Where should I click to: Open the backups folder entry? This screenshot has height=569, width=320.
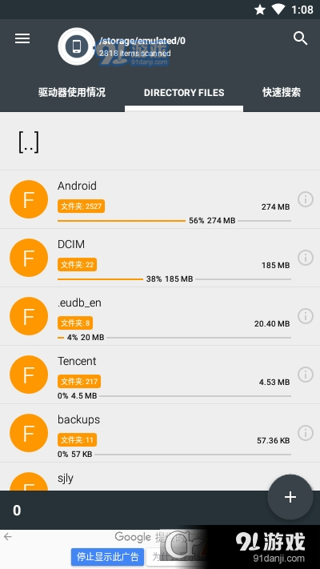pos(160,433)
